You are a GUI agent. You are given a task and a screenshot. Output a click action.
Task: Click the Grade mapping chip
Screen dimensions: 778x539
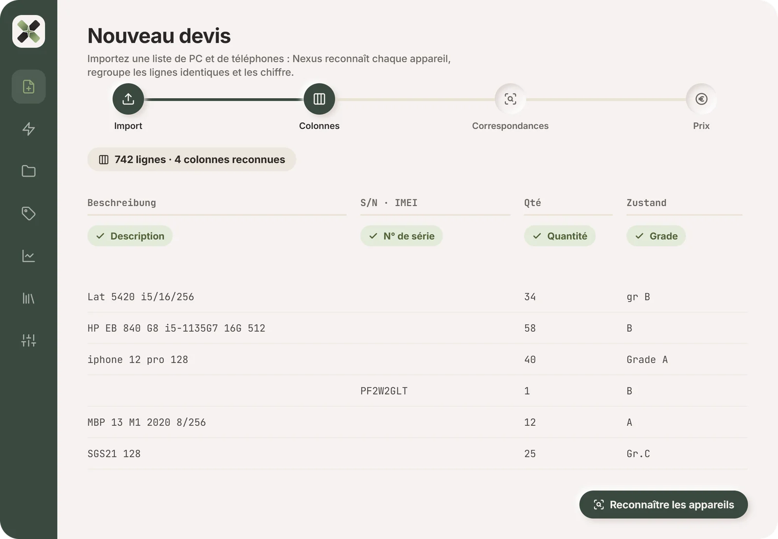tap(656, 236)
